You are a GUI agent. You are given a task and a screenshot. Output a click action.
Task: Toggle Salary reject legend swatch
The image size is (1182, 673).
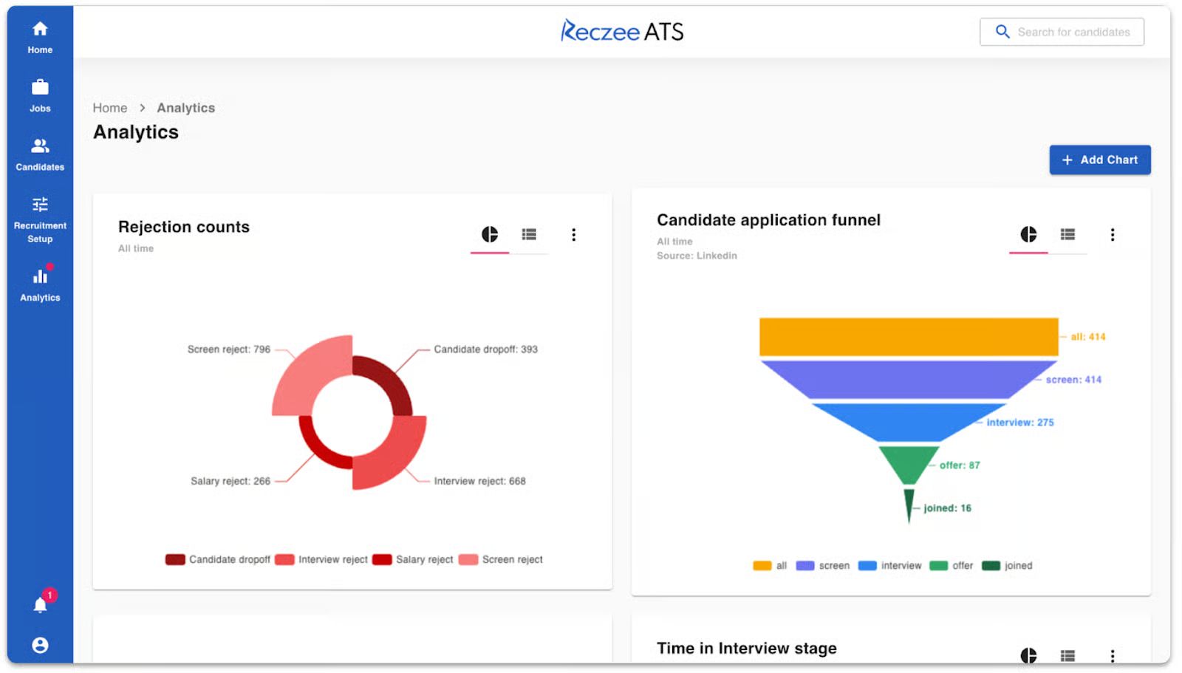tap(382, 560)
